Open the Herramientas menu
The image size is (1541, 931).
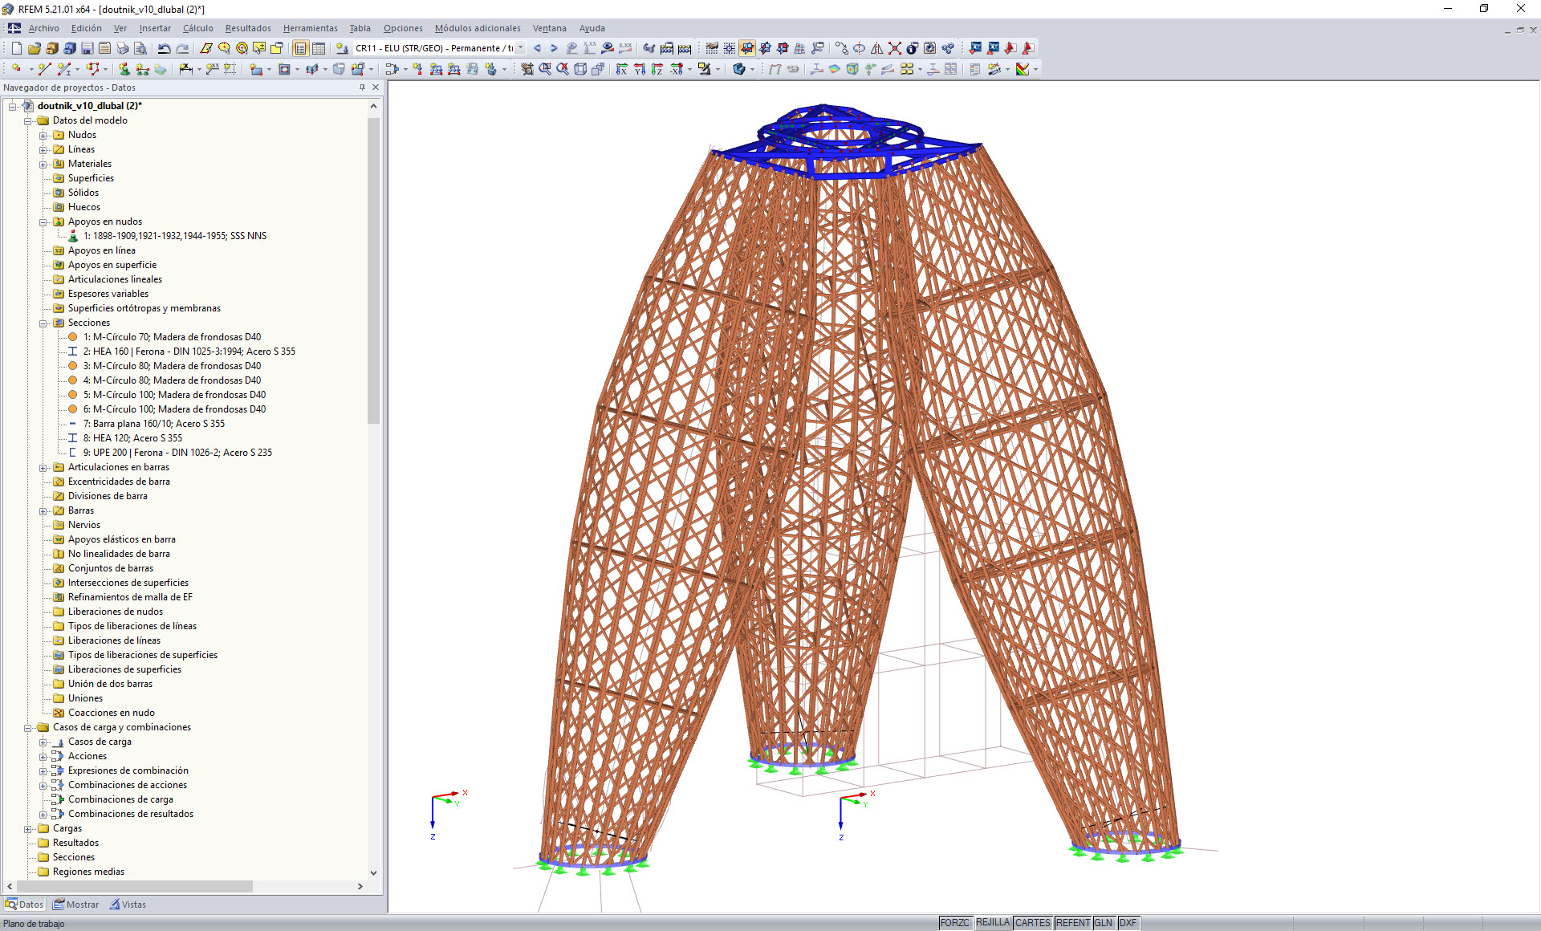[x=310, y=28]
